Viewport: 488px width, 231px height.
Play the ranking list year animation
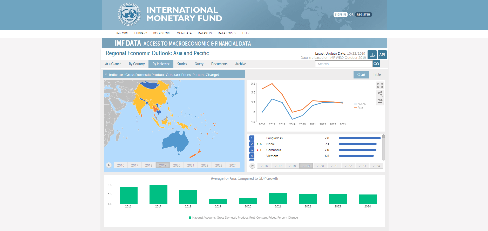(252, 166)
